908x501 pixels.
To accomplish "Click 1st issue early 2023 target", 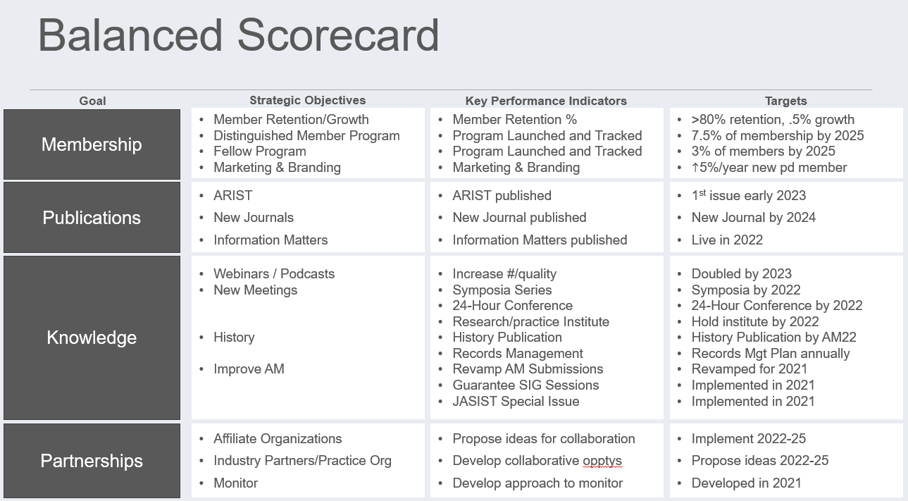I will [x=749, y=195].
